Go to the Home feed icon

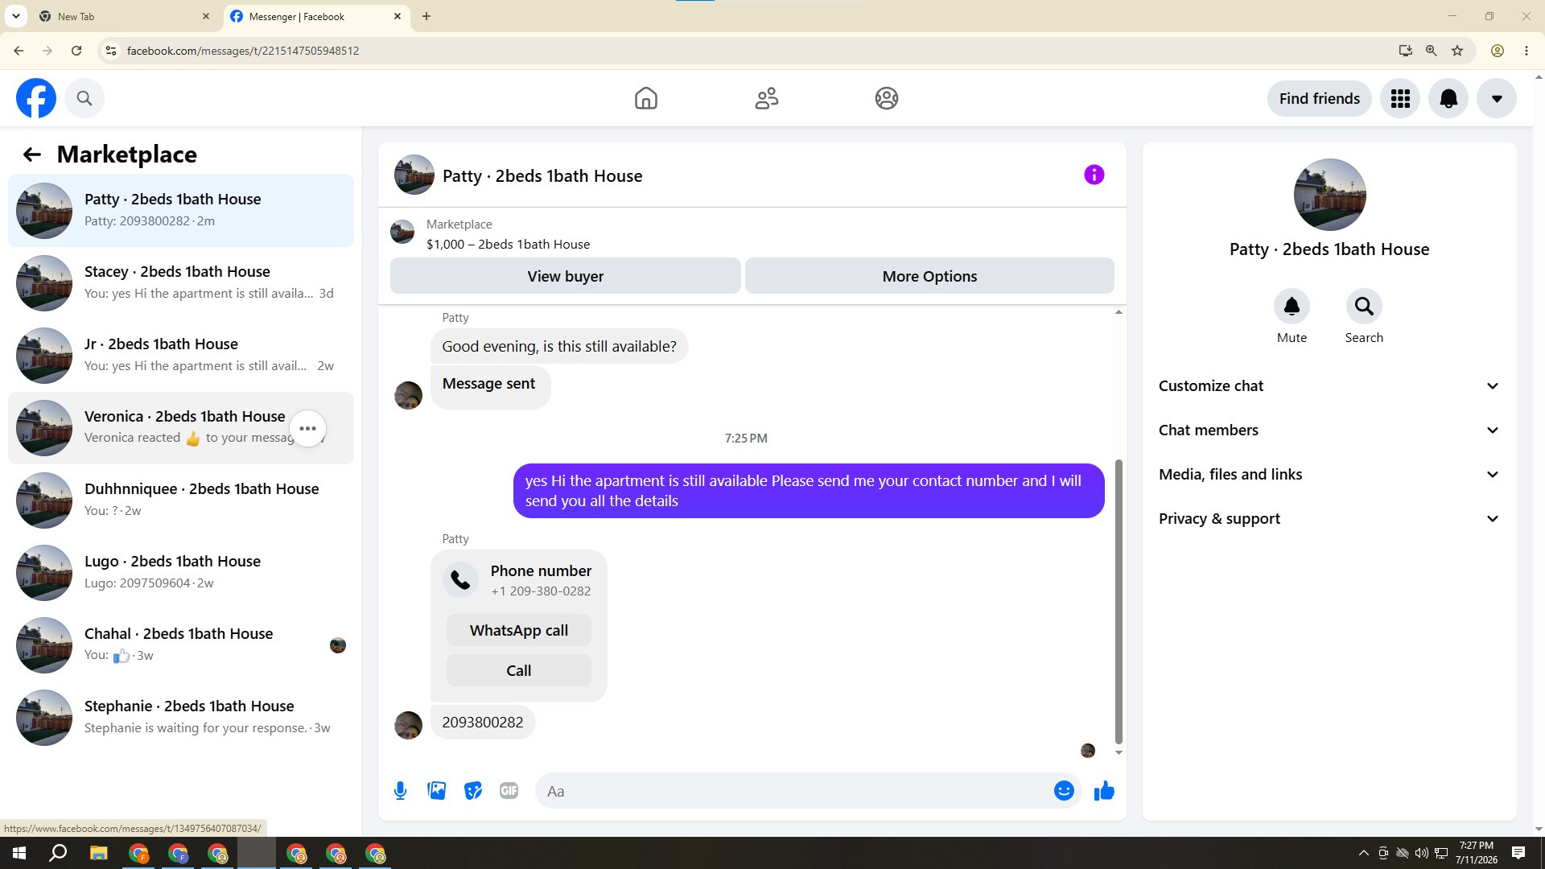(645, 98)
